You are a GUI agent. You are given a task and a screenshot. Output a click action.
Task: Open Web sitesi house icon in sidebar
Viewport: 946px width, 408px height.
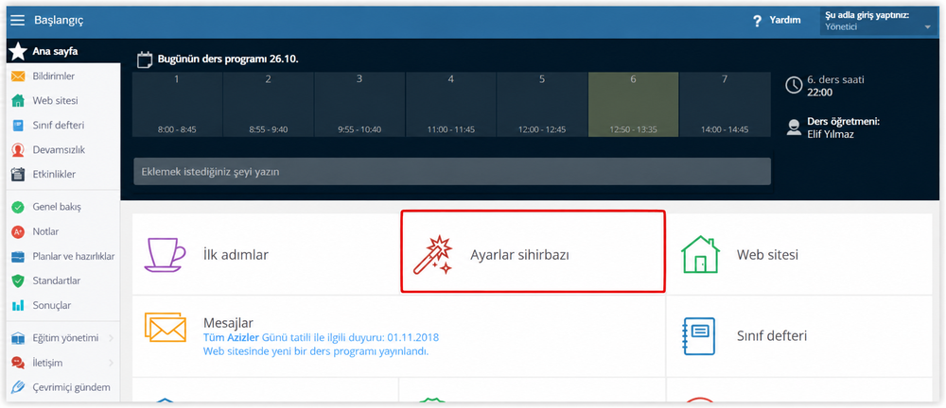[x=18, y=101]
